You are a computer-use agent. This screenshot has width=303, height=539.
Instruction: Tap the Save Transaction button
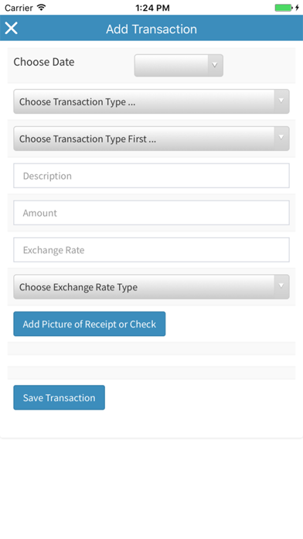(x=59, y=397)
